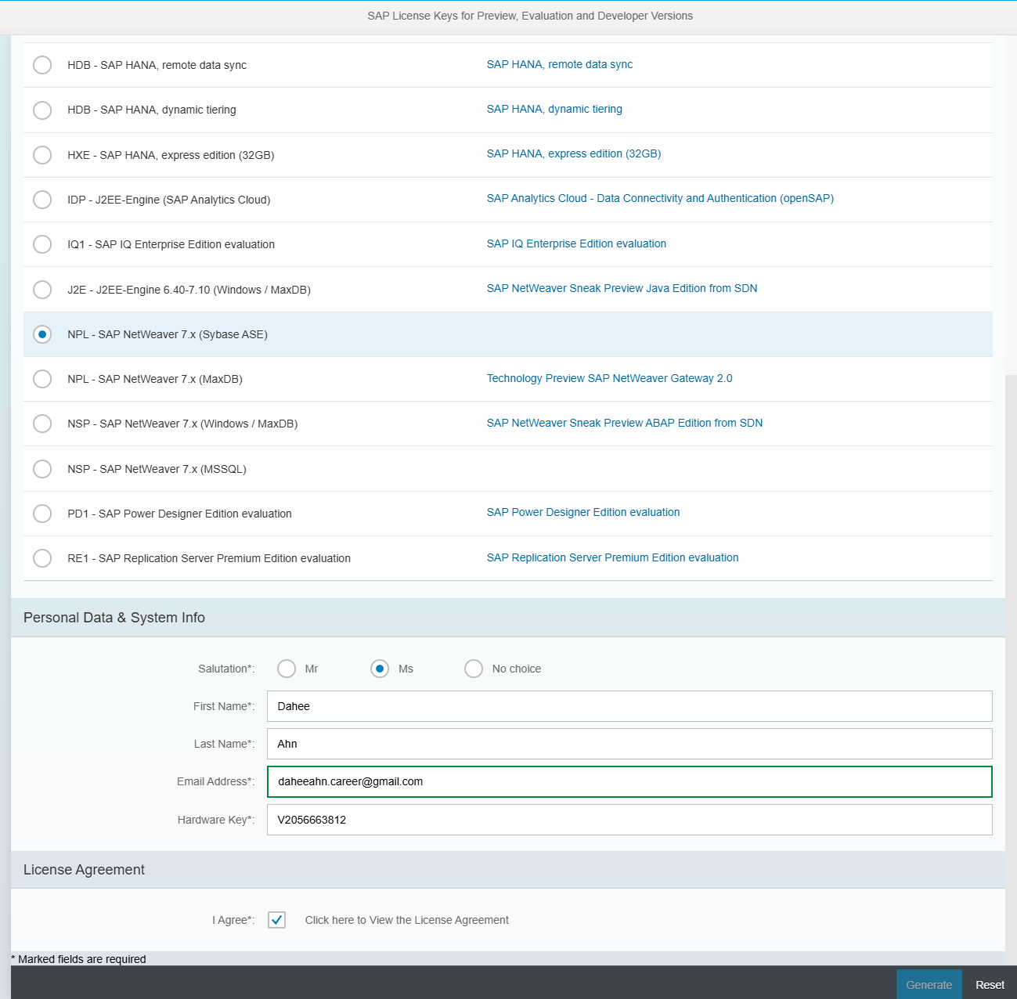Click the Hardware Key input field
This screenshot has height=999, width=1017.
point(629,820)
